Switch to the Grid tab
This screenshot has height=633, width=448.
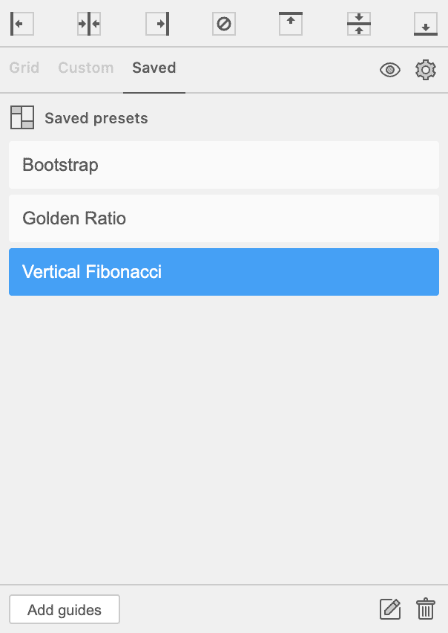pos(24,68)
